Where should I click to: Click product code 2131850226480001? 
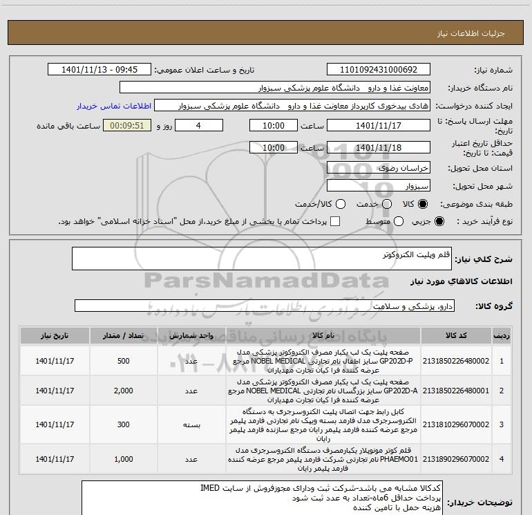pyautogui.click(x=456, y=391)
